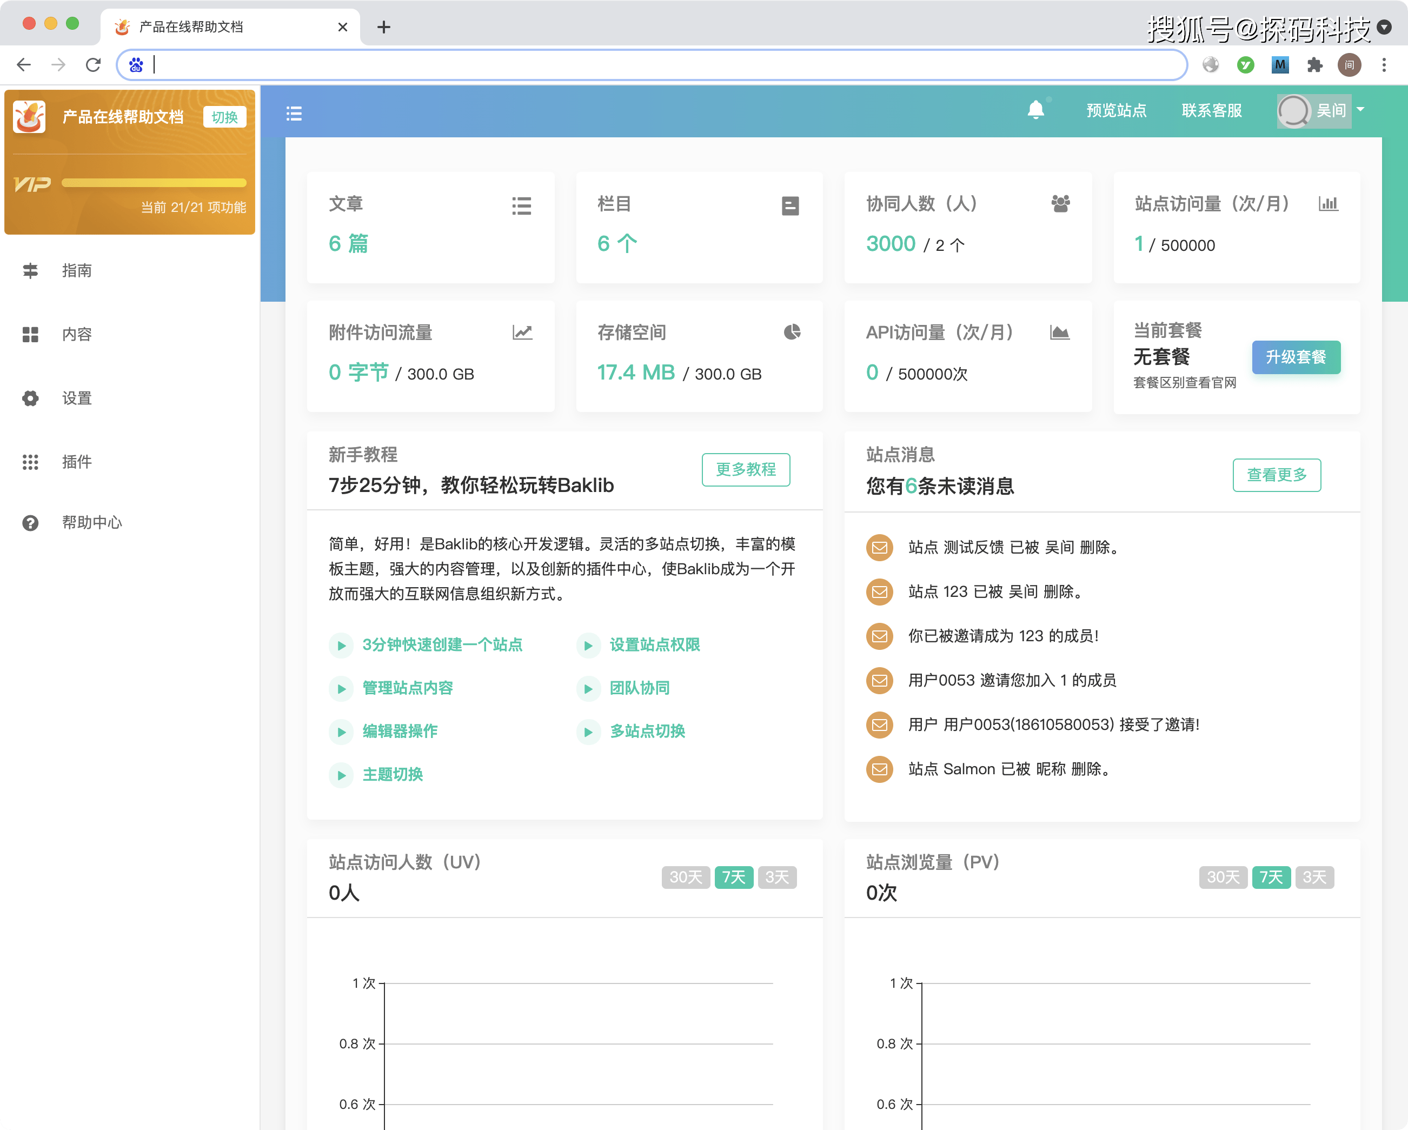
Task: Open the 3分钟快速创建一个站点 tutorial link
Action: pyautogui.click(x=442, y=644)
